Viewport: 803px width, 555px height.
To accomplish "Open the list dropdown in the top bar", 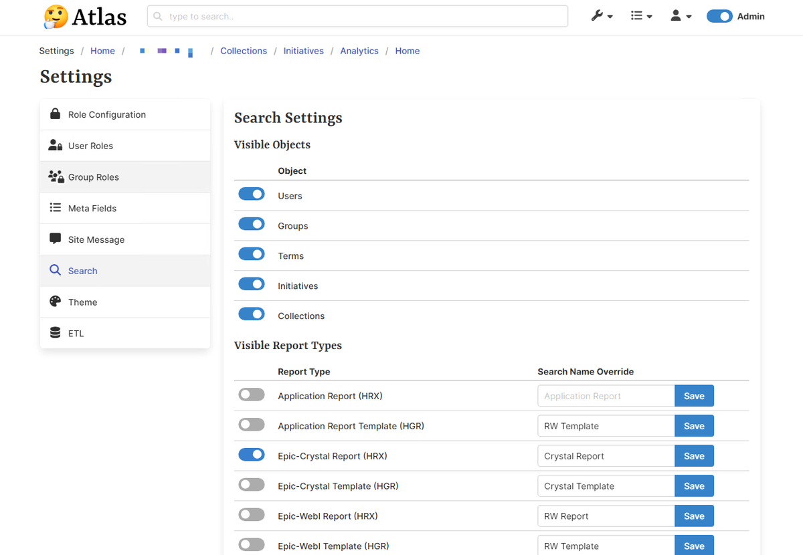I will click(637, 15).
